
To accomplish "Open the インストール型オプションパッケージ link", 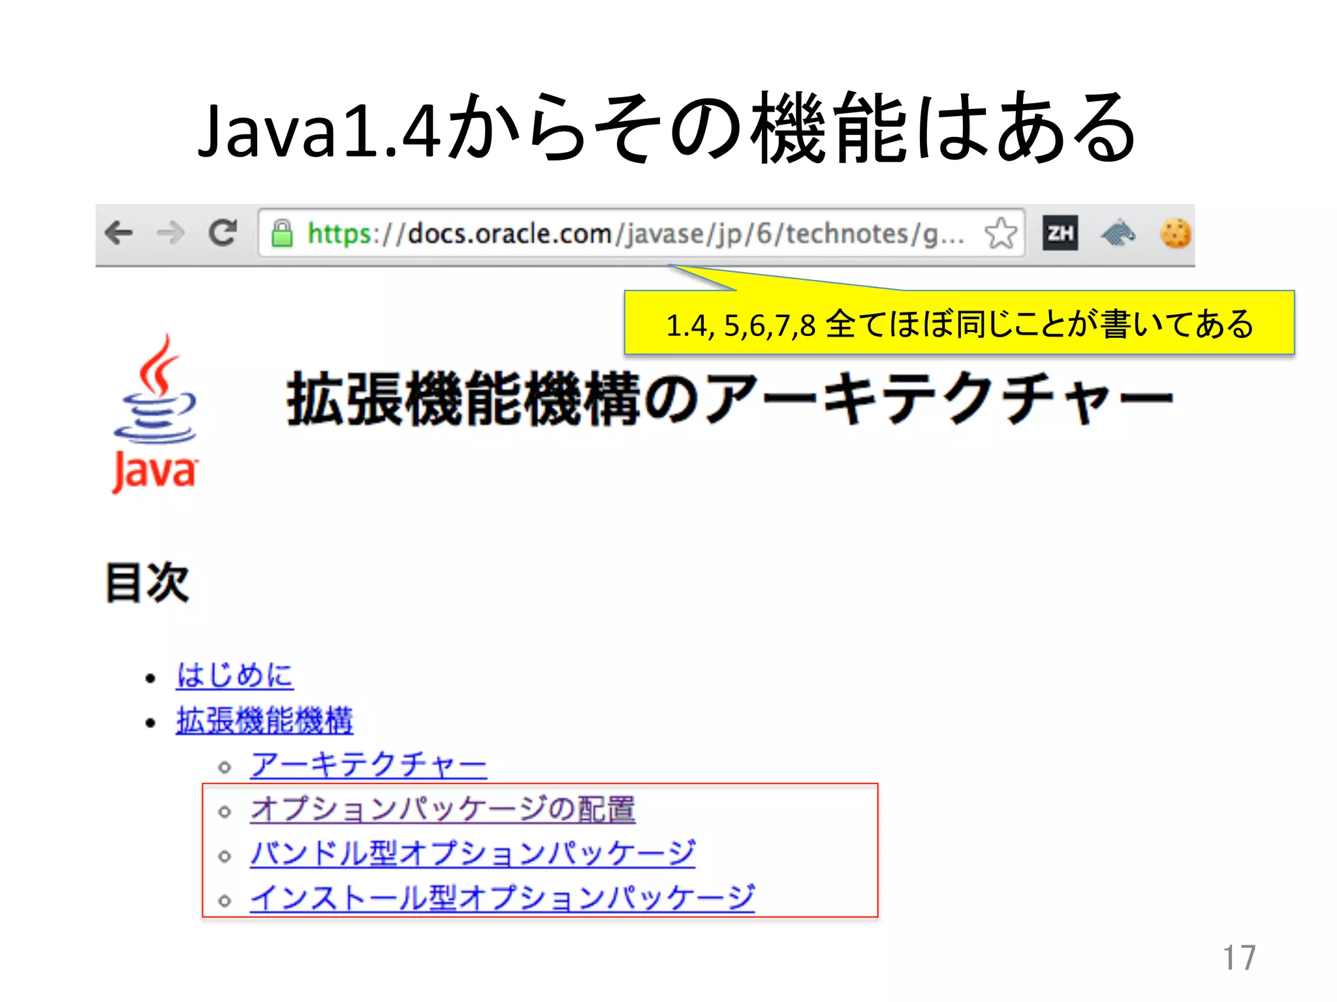I will point(503,898).
